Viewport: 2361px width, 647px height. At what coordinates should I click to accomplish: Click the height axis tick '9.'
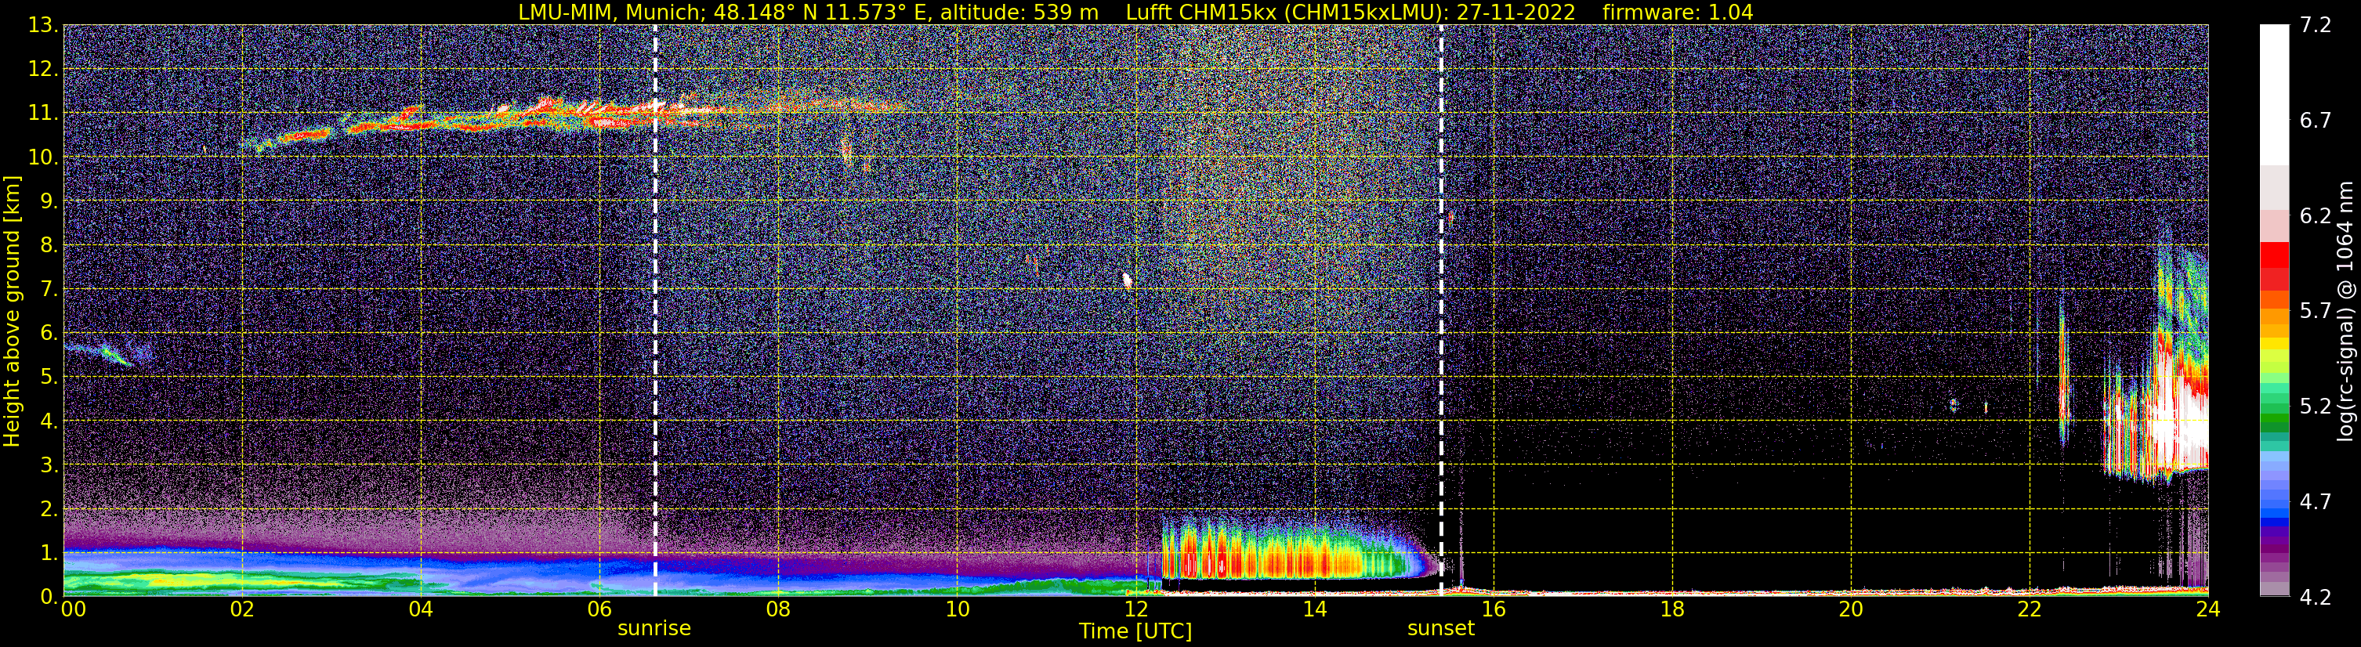48,201
